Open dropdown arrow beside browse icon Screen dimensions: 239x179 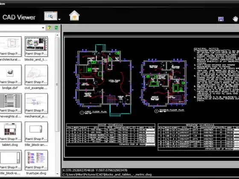59,19
